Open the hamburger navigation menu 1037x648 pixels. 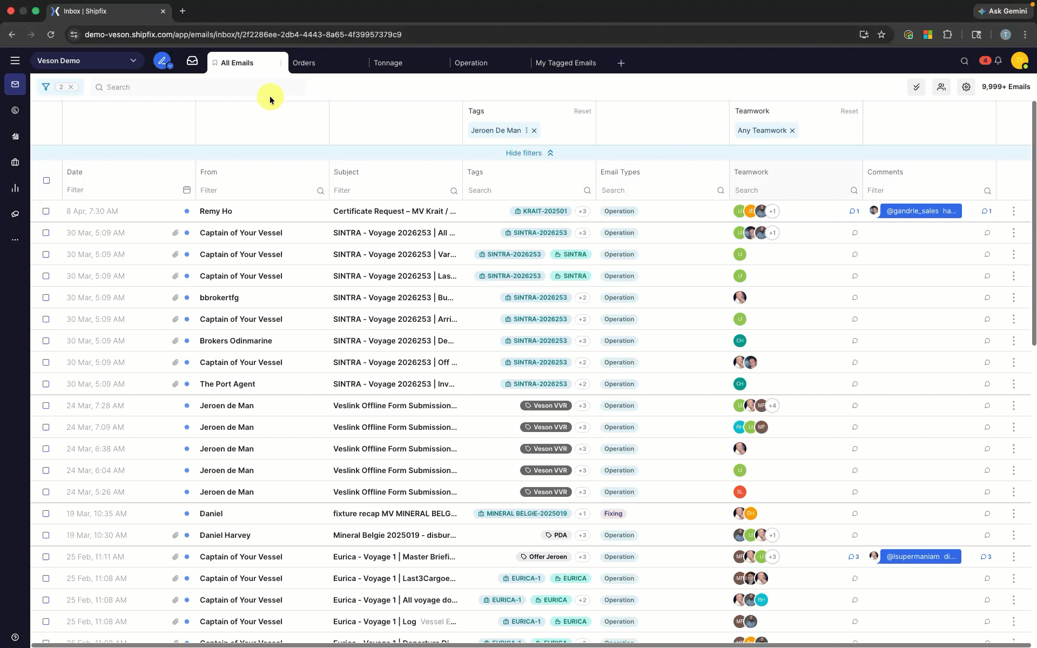[15, 61]
